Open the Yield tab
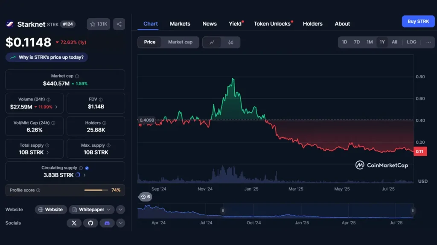The height and width of the screenshot is (245, 437). click(235, 24)
